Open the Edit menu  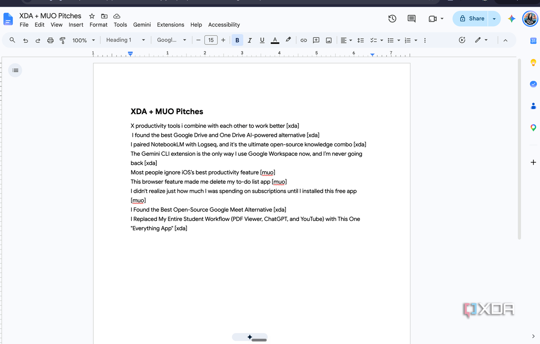pos(40,25)
